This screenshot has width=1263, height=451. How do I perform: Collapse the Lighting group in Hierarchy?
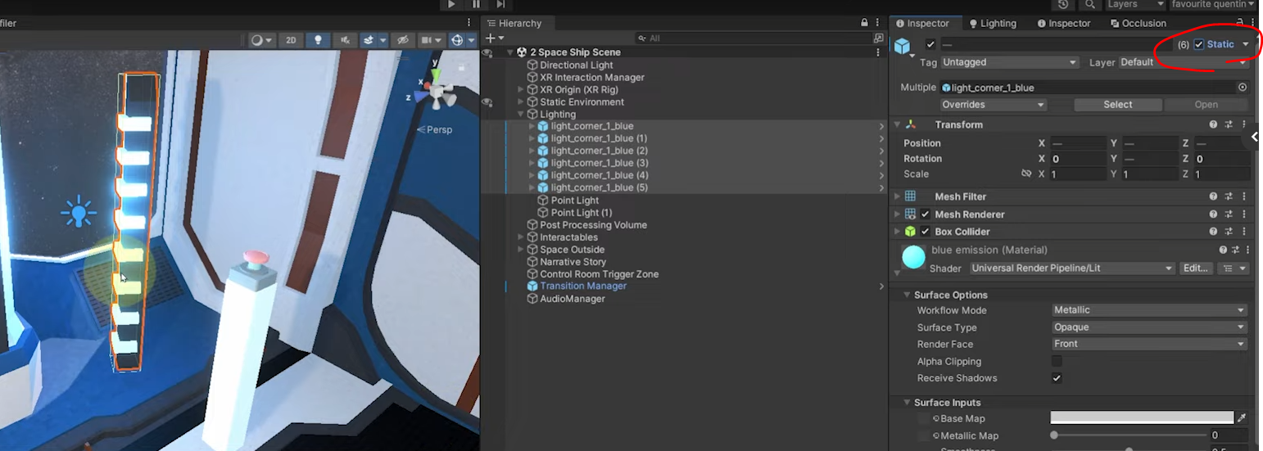coord(521,115)
